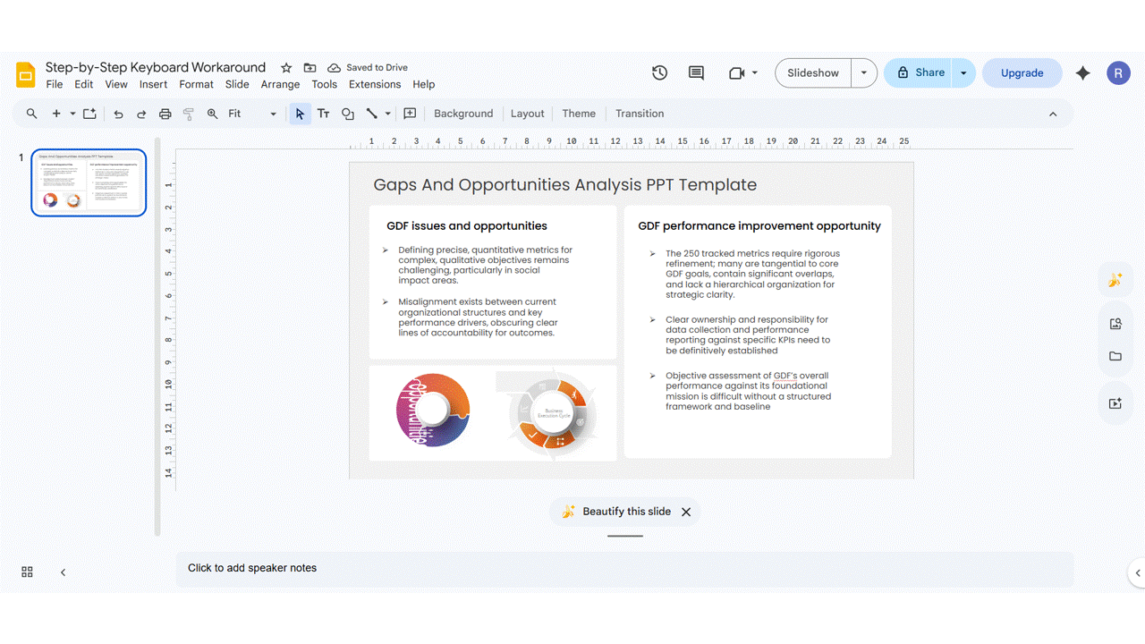Image resolution: width=1145 pixels, height=644 pixels.
Task: Open the Format menu
Action: (196, 84)
